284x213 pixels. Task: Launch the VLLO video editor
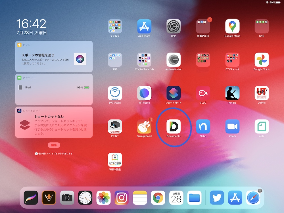click(x=203, y=93)
